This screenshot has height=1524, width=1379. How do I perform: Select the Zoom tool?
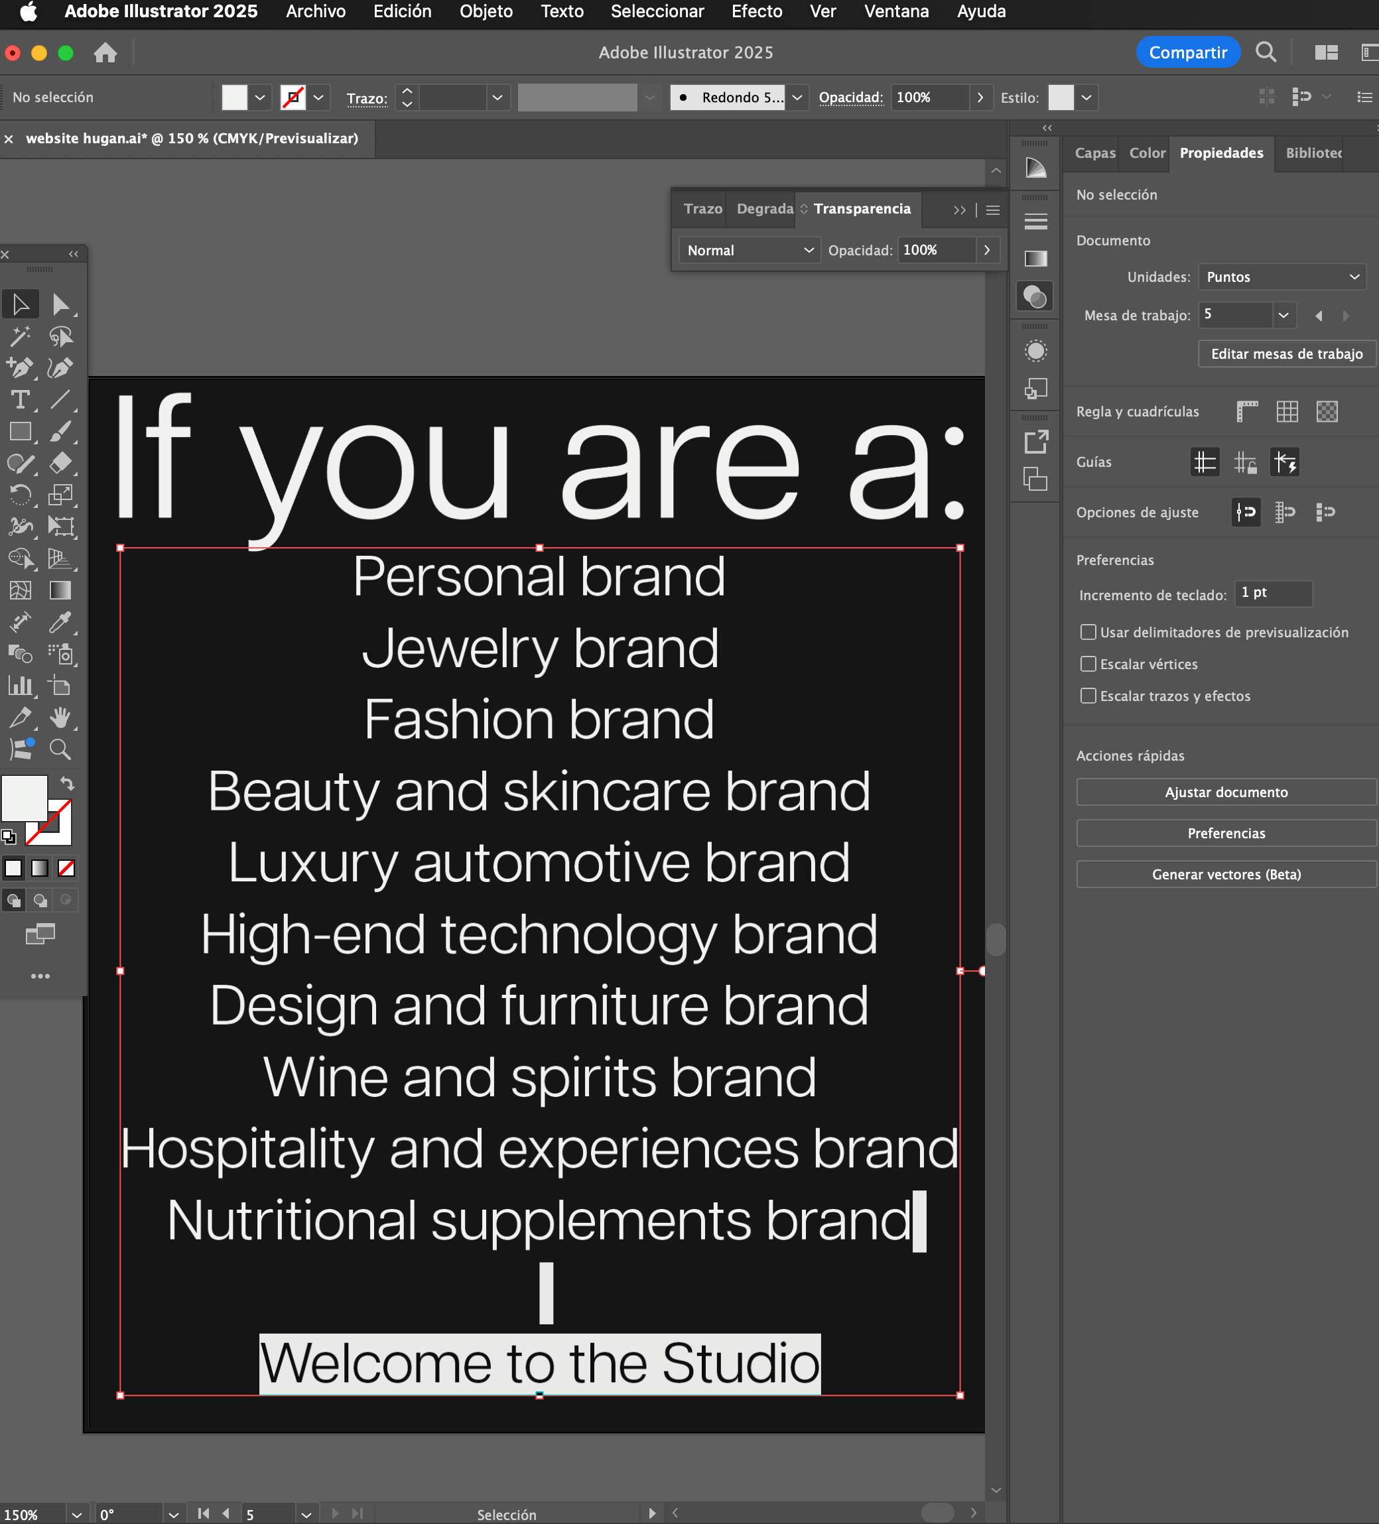[x=60, y=749]
